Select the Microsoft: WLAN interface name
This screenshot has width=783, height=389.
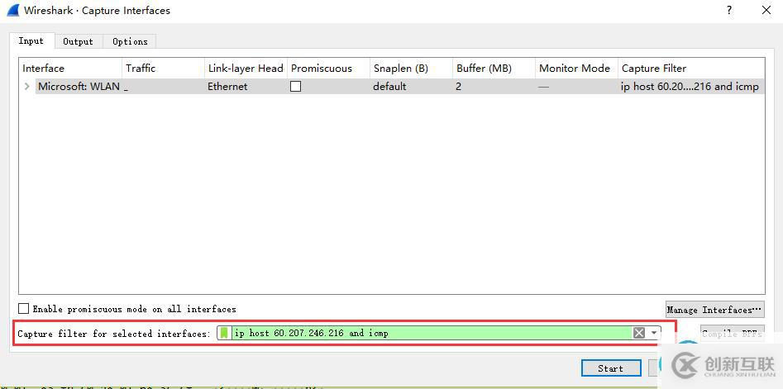(x=79, y=86)
